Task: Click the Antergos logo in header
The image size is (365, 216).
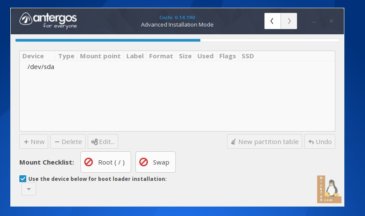Action: click(x=48, y=20)
